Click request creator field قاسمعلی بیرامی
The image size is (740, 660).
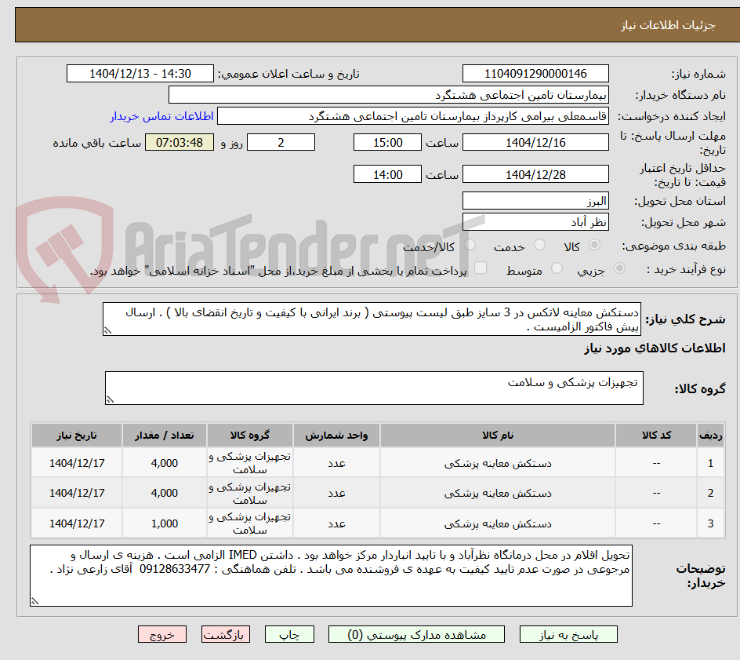click(413, 116)
